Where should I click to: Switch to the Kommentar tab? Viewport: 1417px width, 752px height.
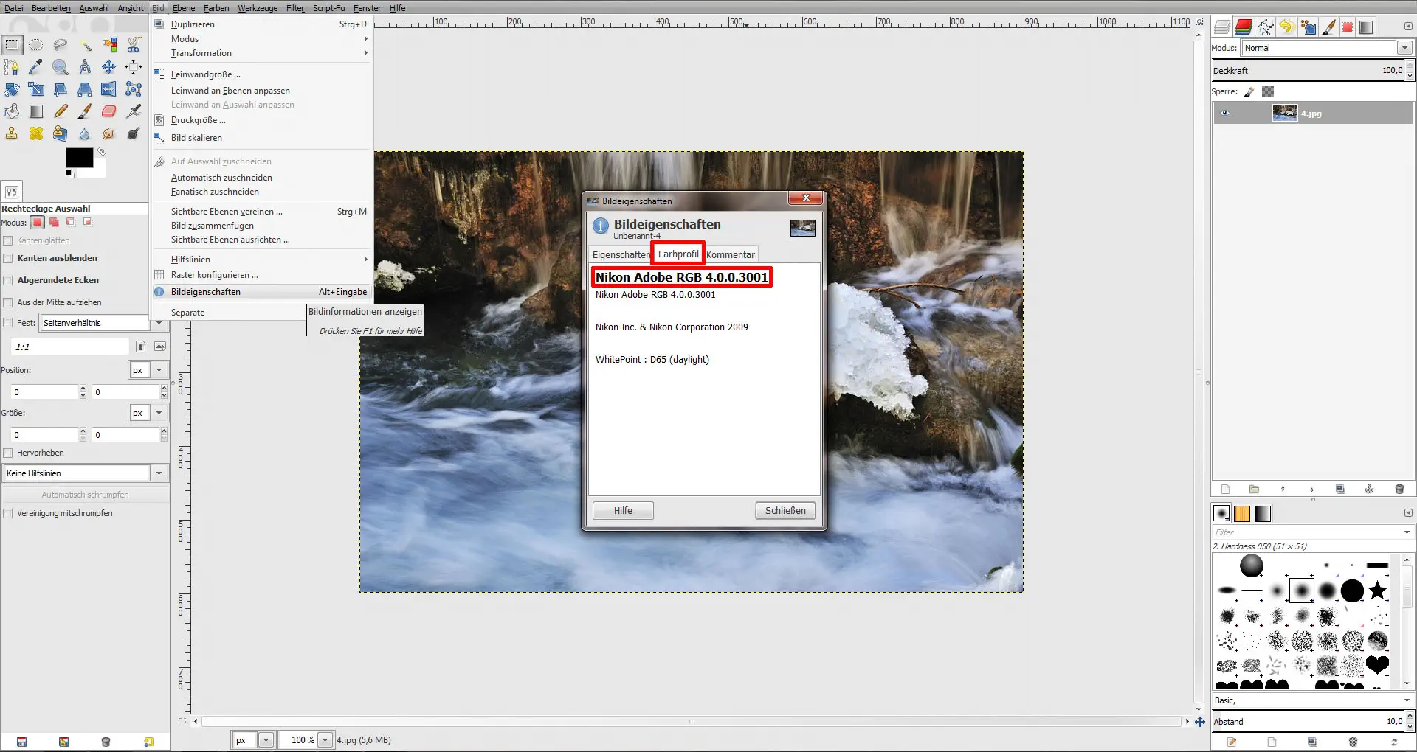click(730, 254)
